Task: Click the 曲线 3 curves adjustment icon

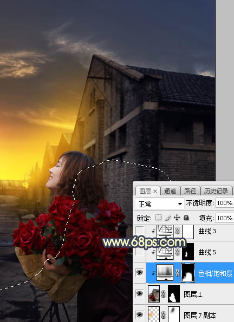Action: [x=165, y=232]
